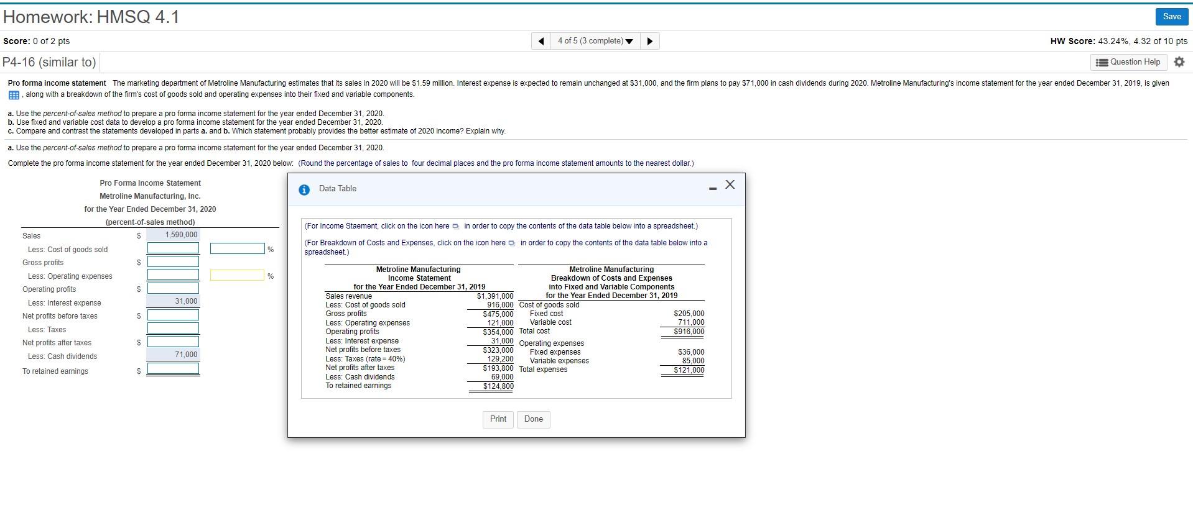Image resolution: width=1193 pixels, height=526 pixels.
Task: Click Variable cost 711,000 value
Action: pos(691,322)
